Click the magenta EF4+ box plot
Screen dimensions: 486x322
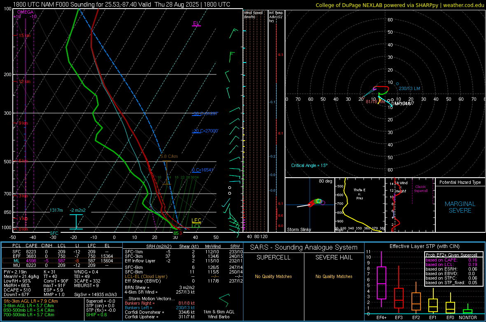point(381,280)
